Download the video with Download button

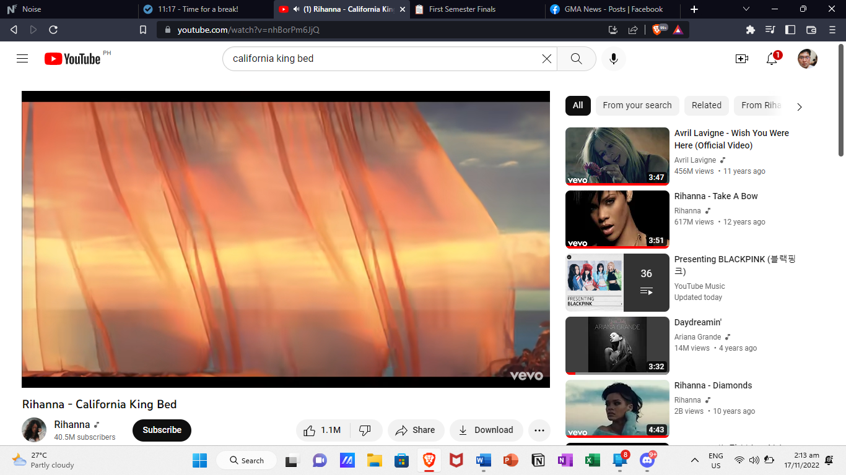pyautogui.click(x=486, y=430)
